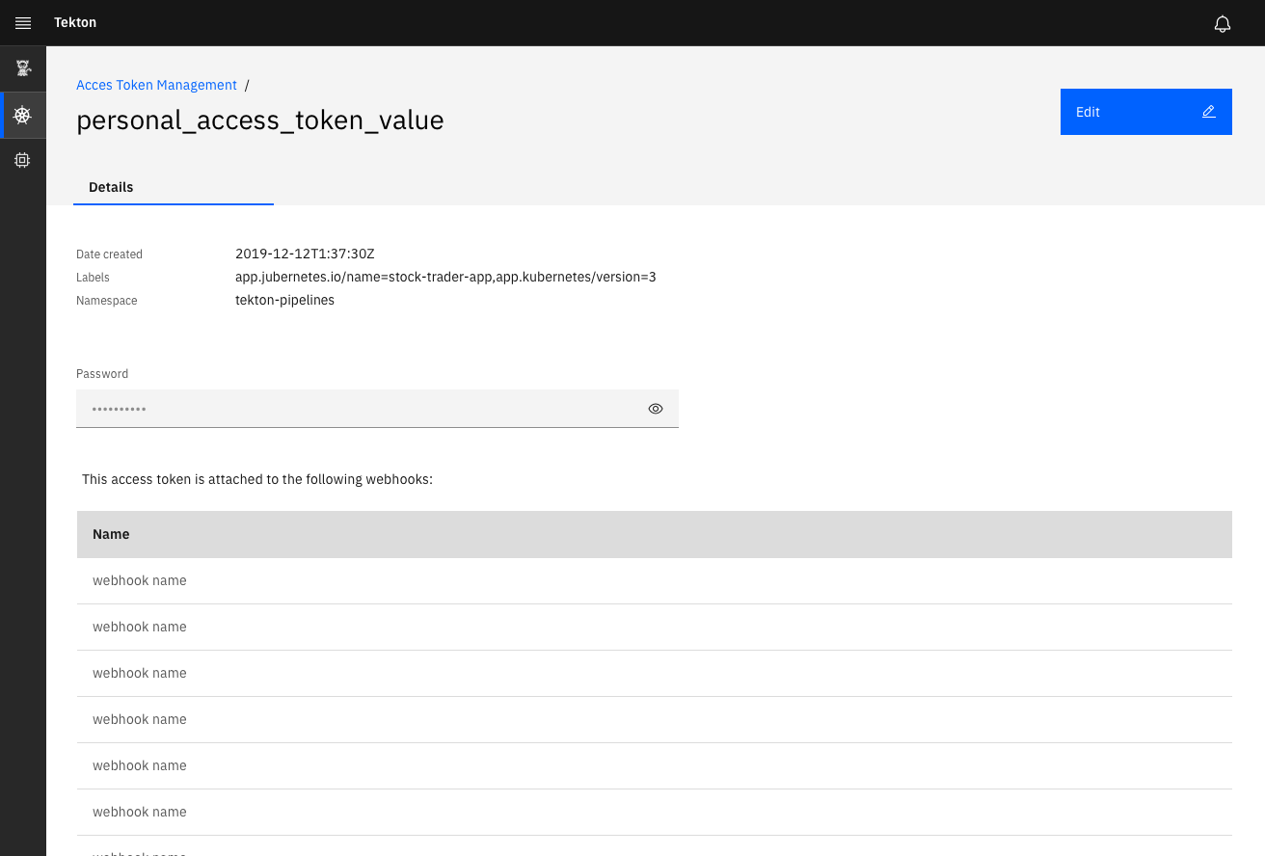Click the last fully visible webhook row
Screen dimensions: 1265x856
[x=140, y=812]
